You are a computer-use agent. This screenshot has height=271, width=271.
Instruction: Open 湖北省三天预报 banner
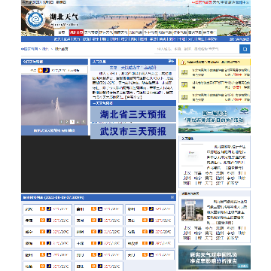pos(133,114)
